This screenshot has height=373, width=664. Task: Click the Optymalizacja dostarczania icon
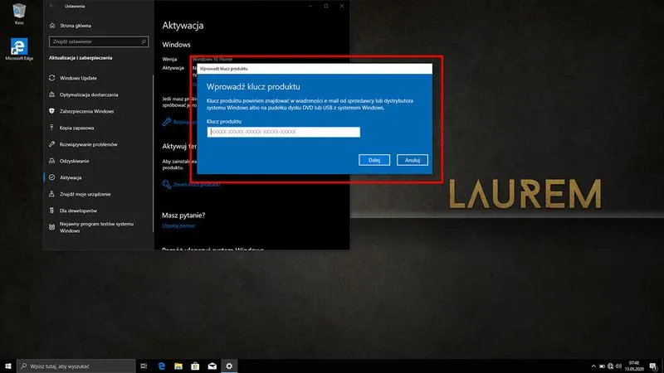(51, 94)
